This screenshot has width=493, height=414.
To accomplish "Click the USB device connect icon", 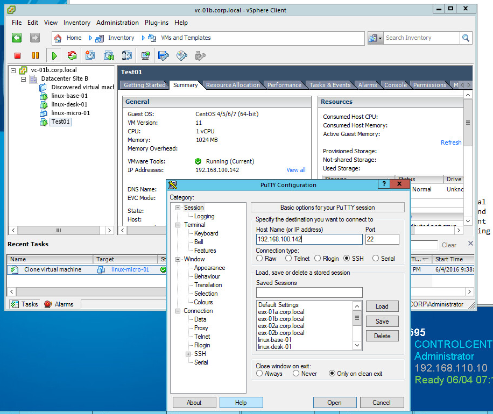I will pos(200,55).
